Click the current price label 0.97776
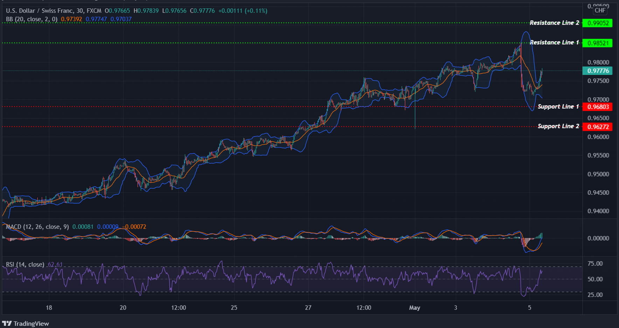Viewport: 619px width, 328px height. [x=597, y=71]
